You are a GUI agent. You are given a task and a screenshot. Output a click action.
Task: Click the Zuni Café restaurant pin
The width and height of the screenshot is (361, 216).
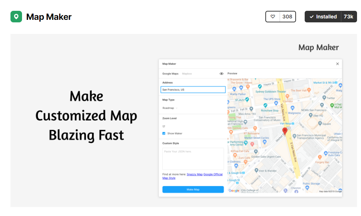(x=245, y=162)
